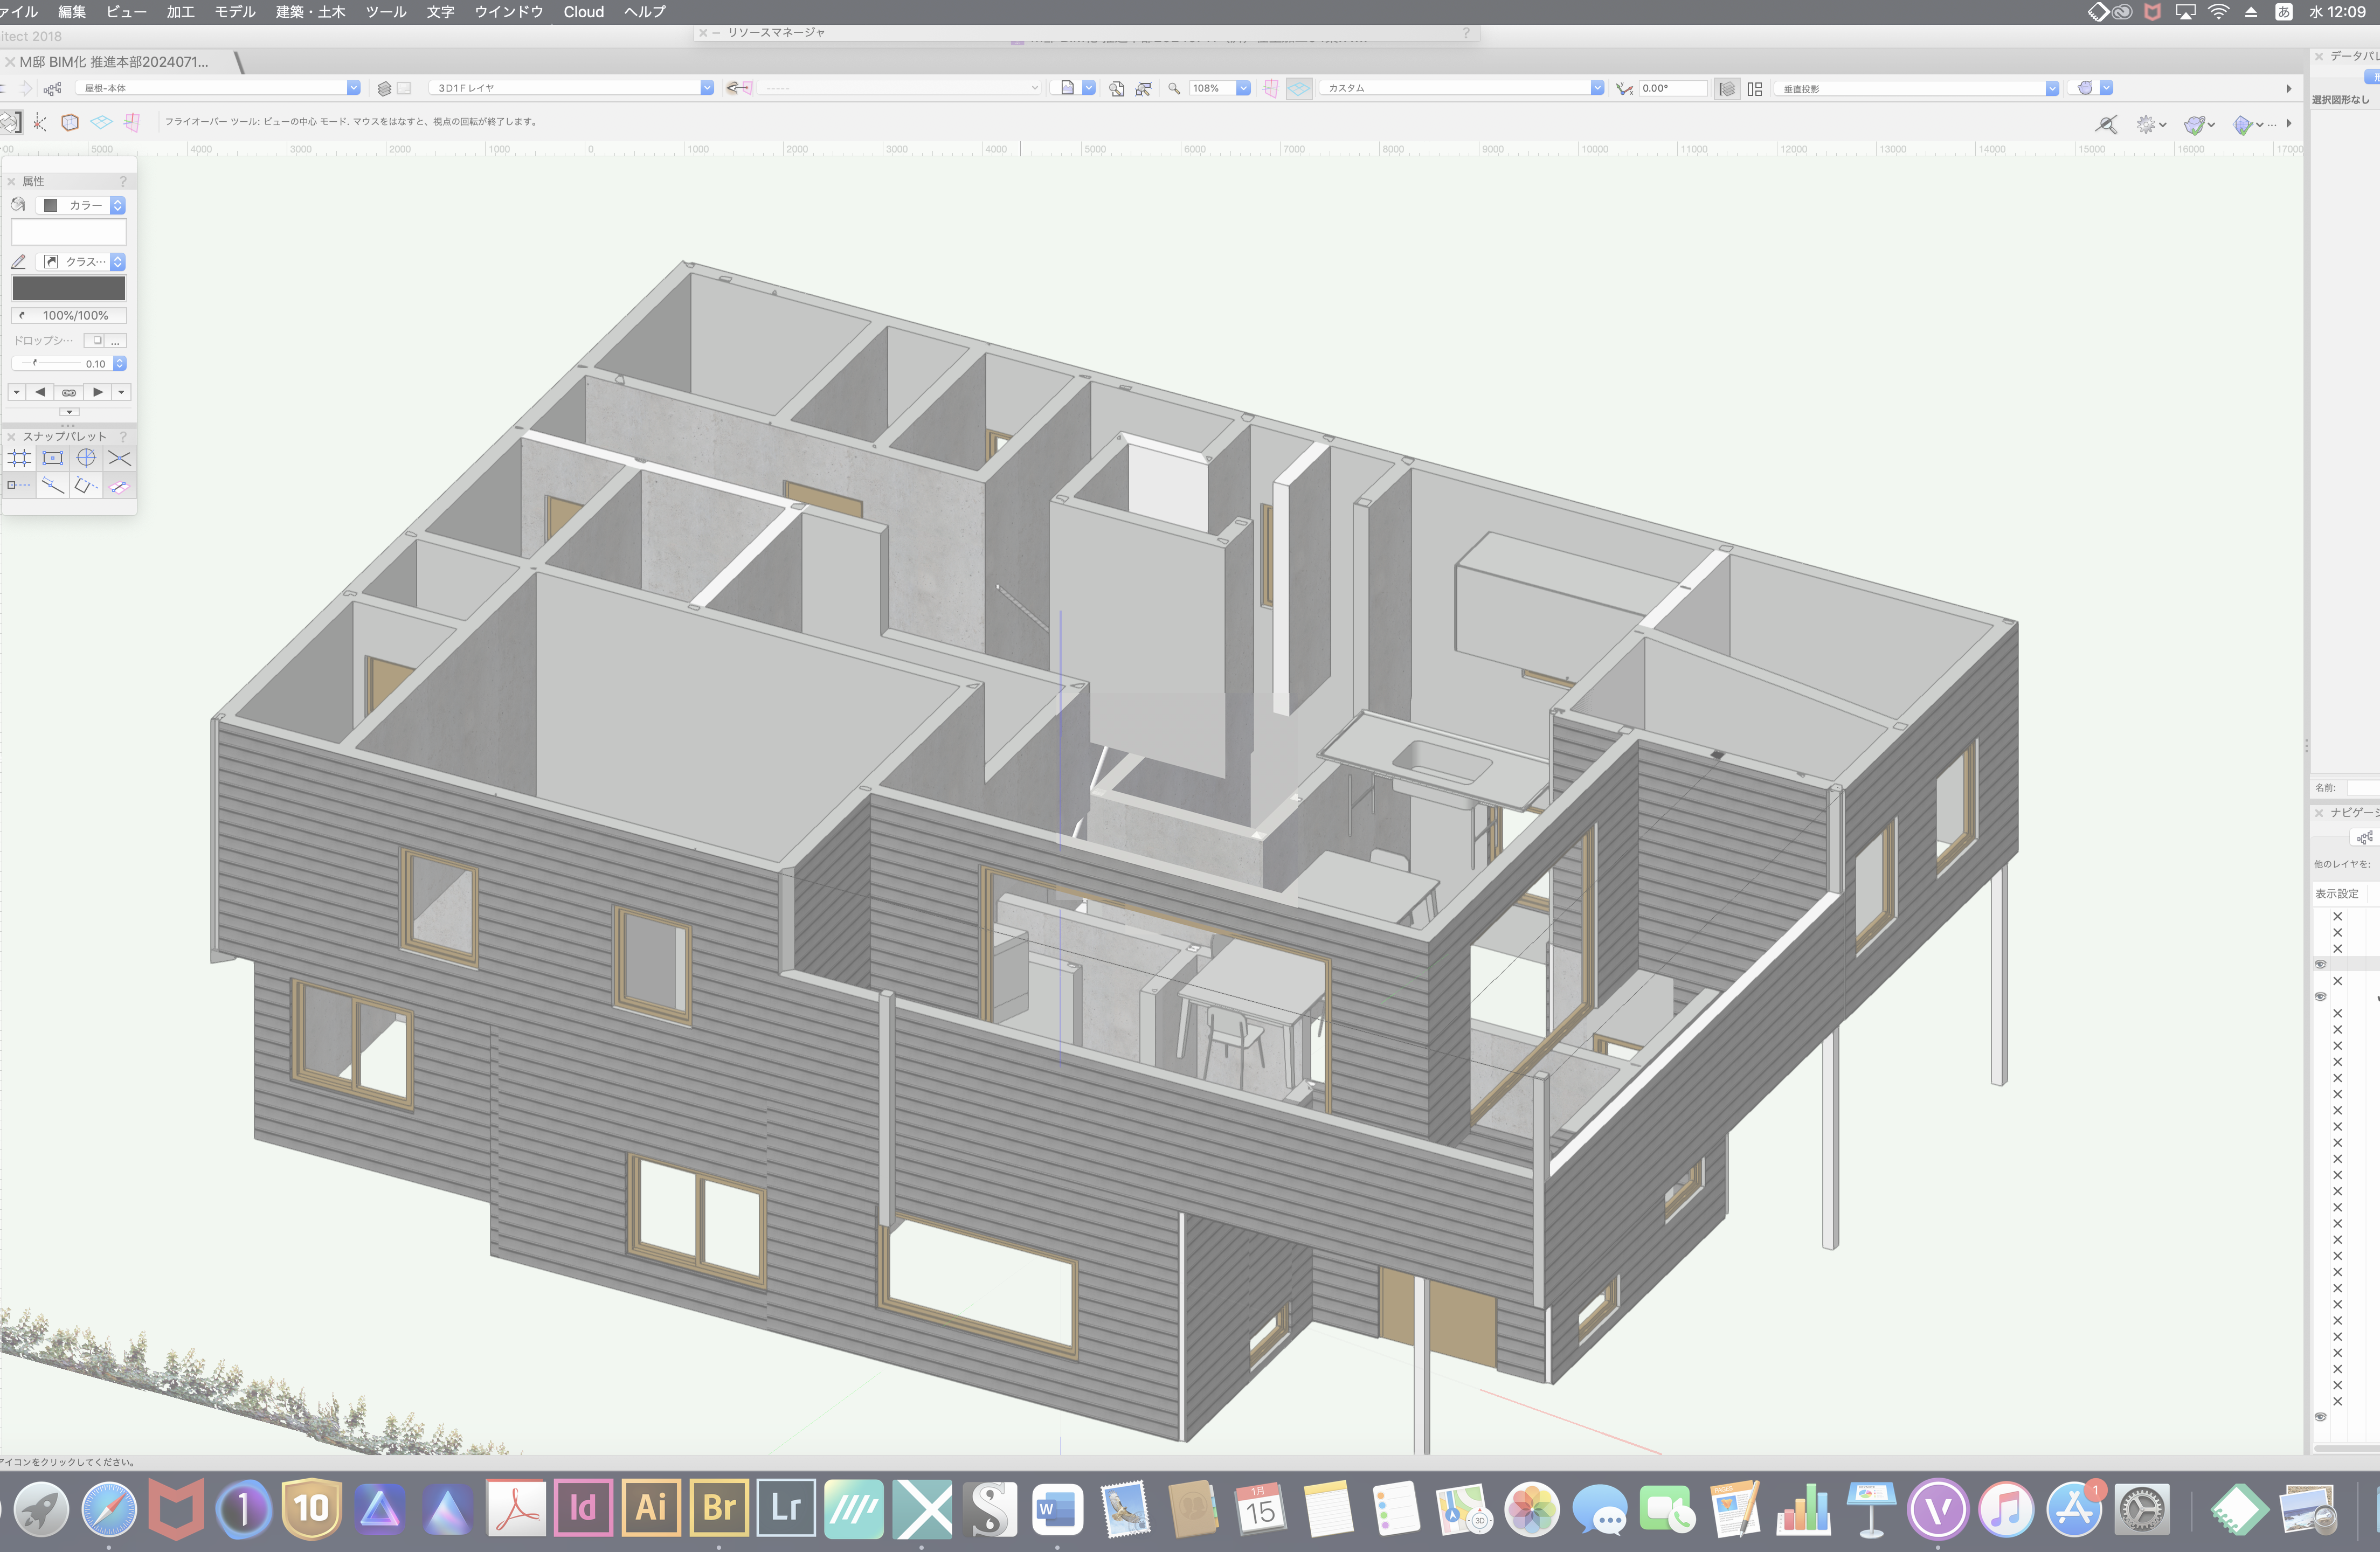Open the モデル menu
Screen dimensions: 2380x1552
(x=235, y=12)
